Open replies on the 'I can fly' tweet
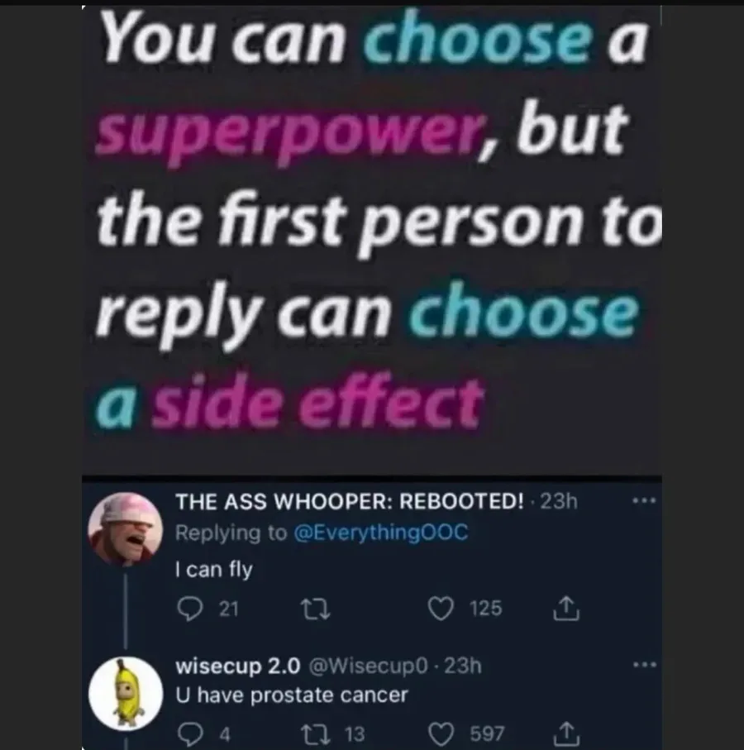Screen dimensions: 744x750 tap(190, 609)
